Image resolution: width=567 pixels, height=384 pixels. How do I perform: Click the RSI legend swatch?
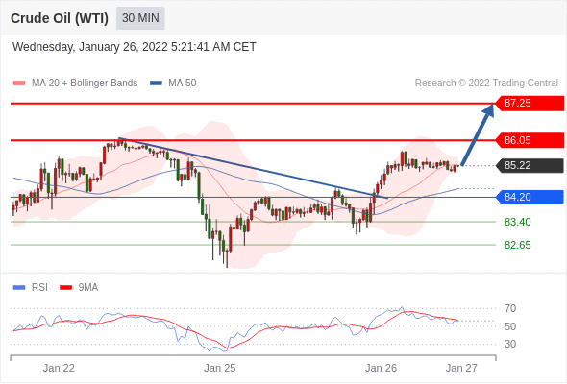[19, 288]
